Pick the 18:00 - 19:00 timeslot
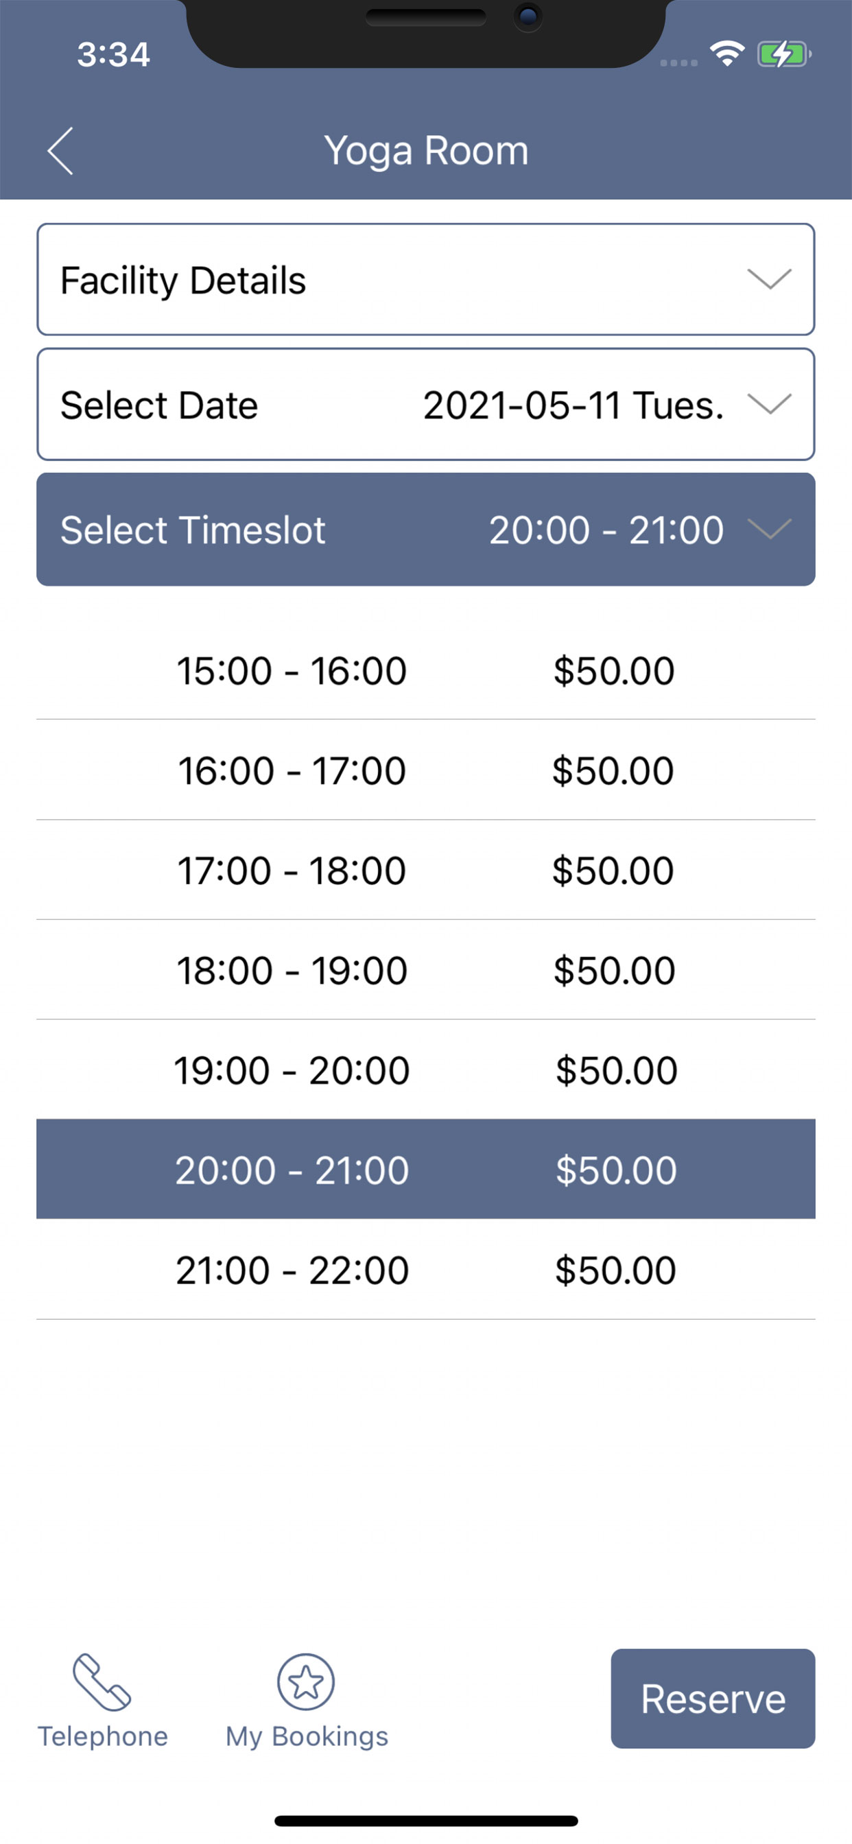 [426, 970]
